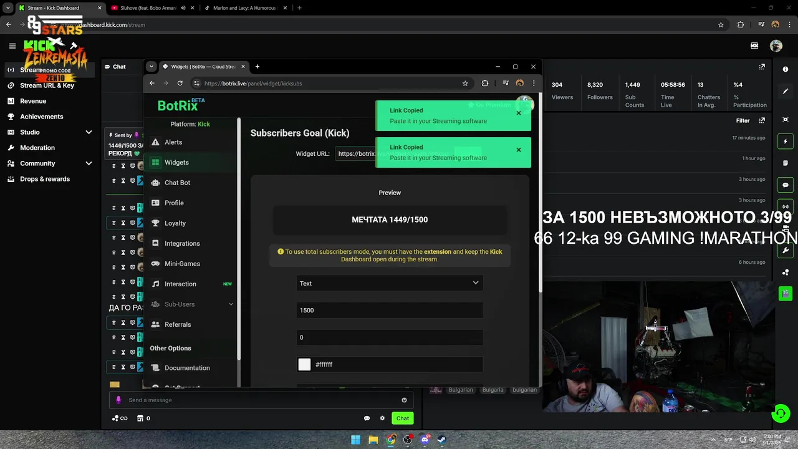798x449 pixels.
Task: Expand the Sub-Users menu in BotRix
Action: point(191,304)
